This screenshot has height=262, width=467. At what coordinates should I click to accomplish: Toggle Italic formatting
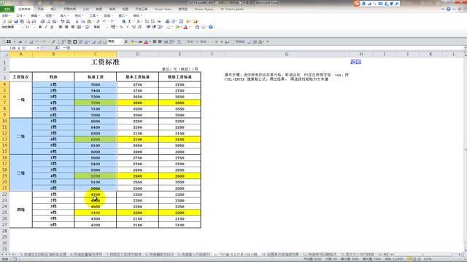[x=46, y=27]
